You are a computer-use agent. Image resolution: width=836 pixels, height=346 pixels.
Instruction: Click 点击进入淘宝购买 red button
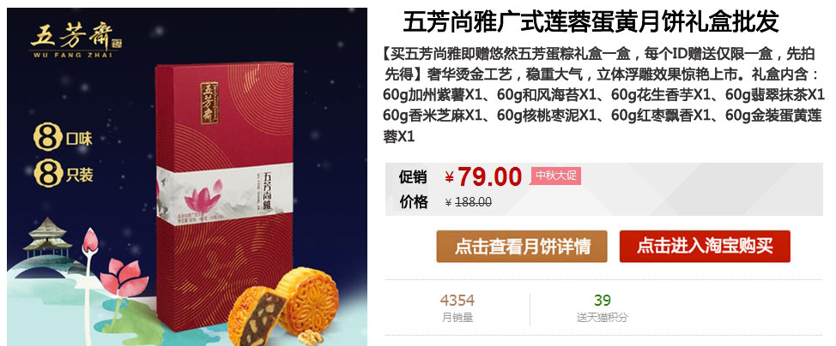pos(705,247)
